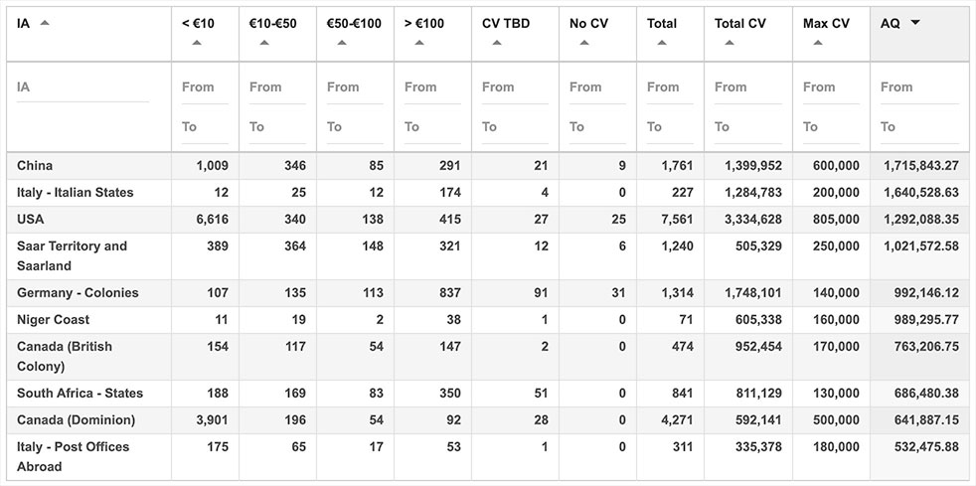
Task: Click sort arrow under > €100 column
Action: pos(419,43)
